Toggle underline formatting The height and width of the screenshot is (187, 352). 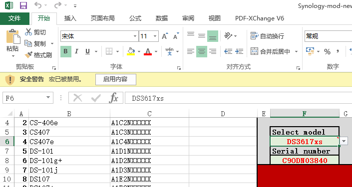87,51
